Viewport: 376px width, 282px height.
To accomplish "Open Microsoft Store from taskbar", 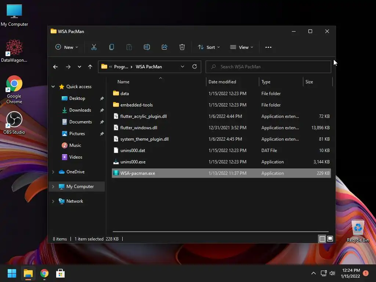I will 61,273.
